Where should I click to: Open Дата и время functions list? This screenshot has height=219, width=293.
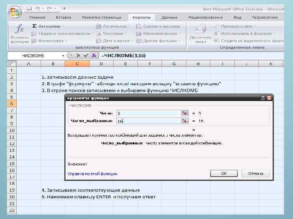(114, 41)
